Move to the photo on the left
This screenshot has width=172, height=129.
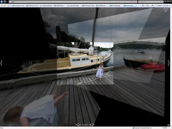(x=1, y=63)
